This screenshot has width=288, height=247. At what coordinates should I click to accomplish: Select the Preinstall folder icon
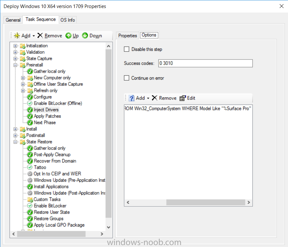[x=23, y=65]
